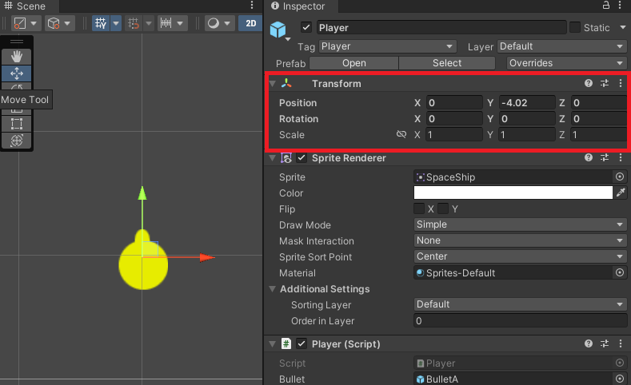Open Sprite Renderer preset settings icon

coord(605,158)
